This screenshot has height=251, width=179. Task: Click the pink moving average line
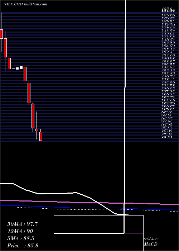point(89,203)
